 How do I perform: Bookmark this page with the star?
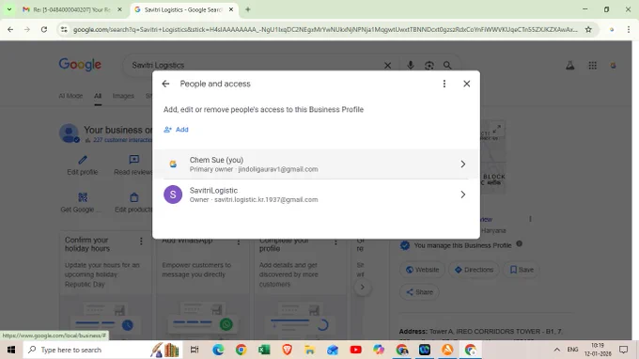point(588,29)
